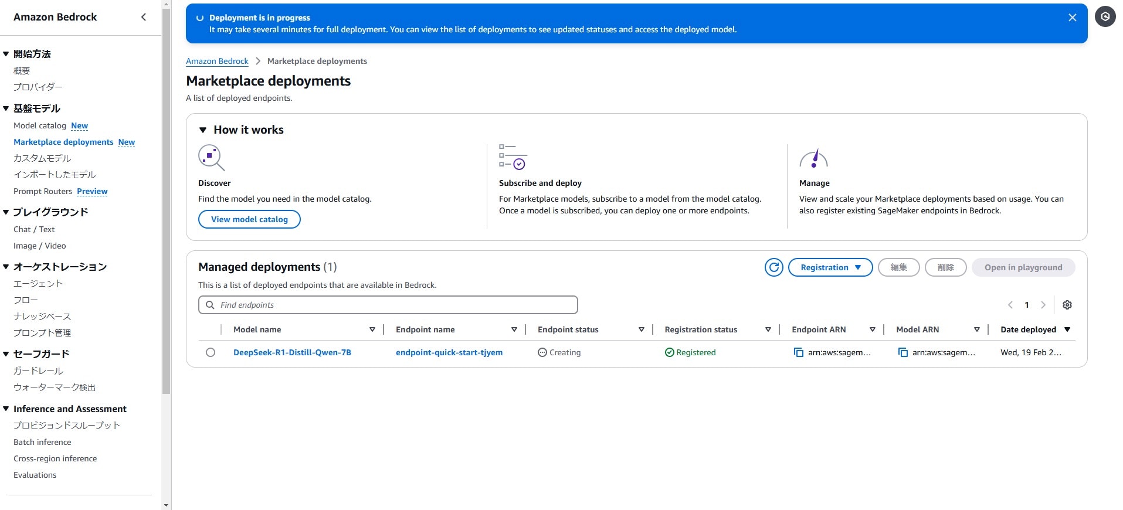Viewport: 1123px width, 510px height.
Task: Copy the Model ARN value
Action: click(903, 352)
